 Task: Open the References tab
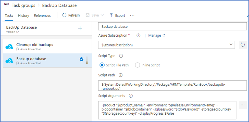[42, 16]
